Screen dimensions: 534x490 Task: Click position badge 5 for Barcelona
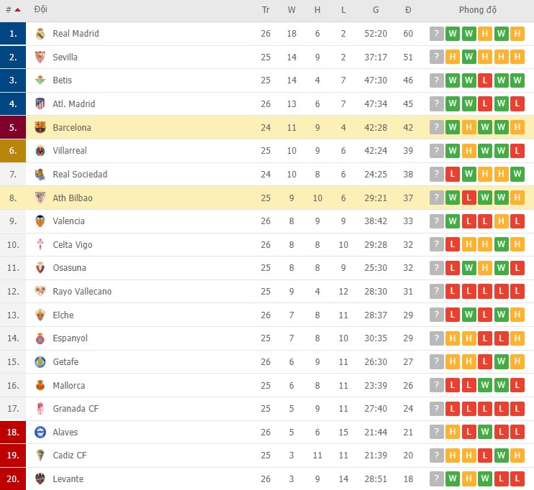coord(13,128)
